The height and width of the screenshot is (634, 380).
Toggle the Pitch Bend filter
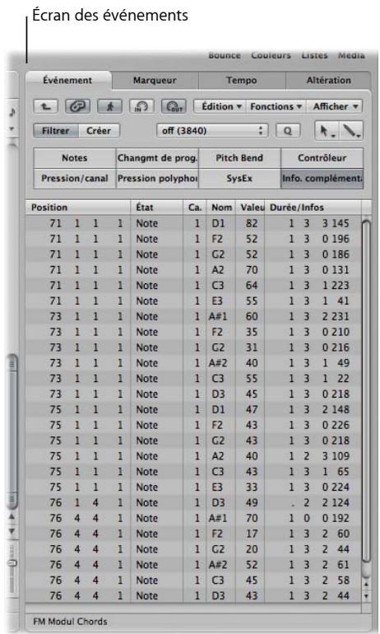coord(239,158)
